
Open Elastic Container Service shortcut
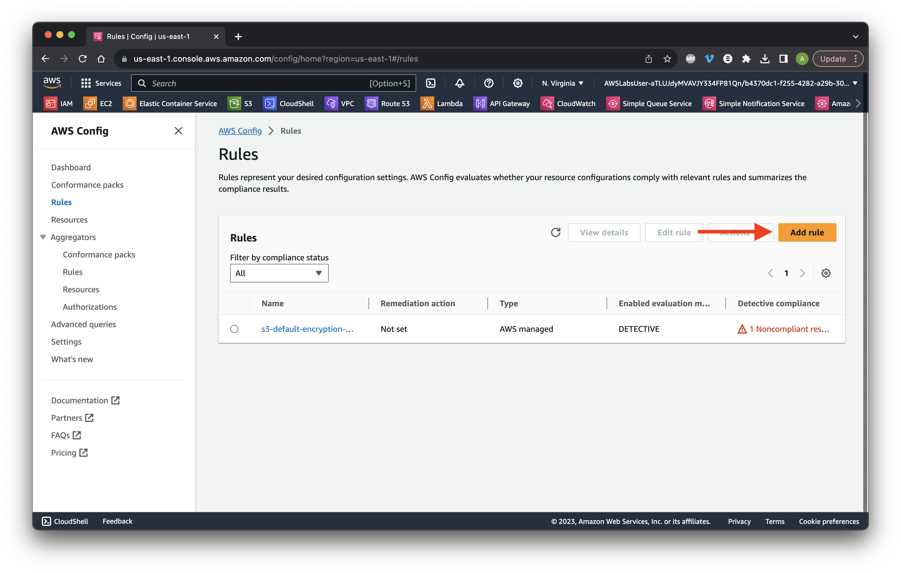170,103
